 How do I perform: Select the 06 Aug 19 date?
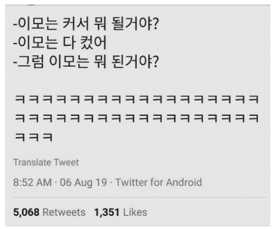(83, 183)
